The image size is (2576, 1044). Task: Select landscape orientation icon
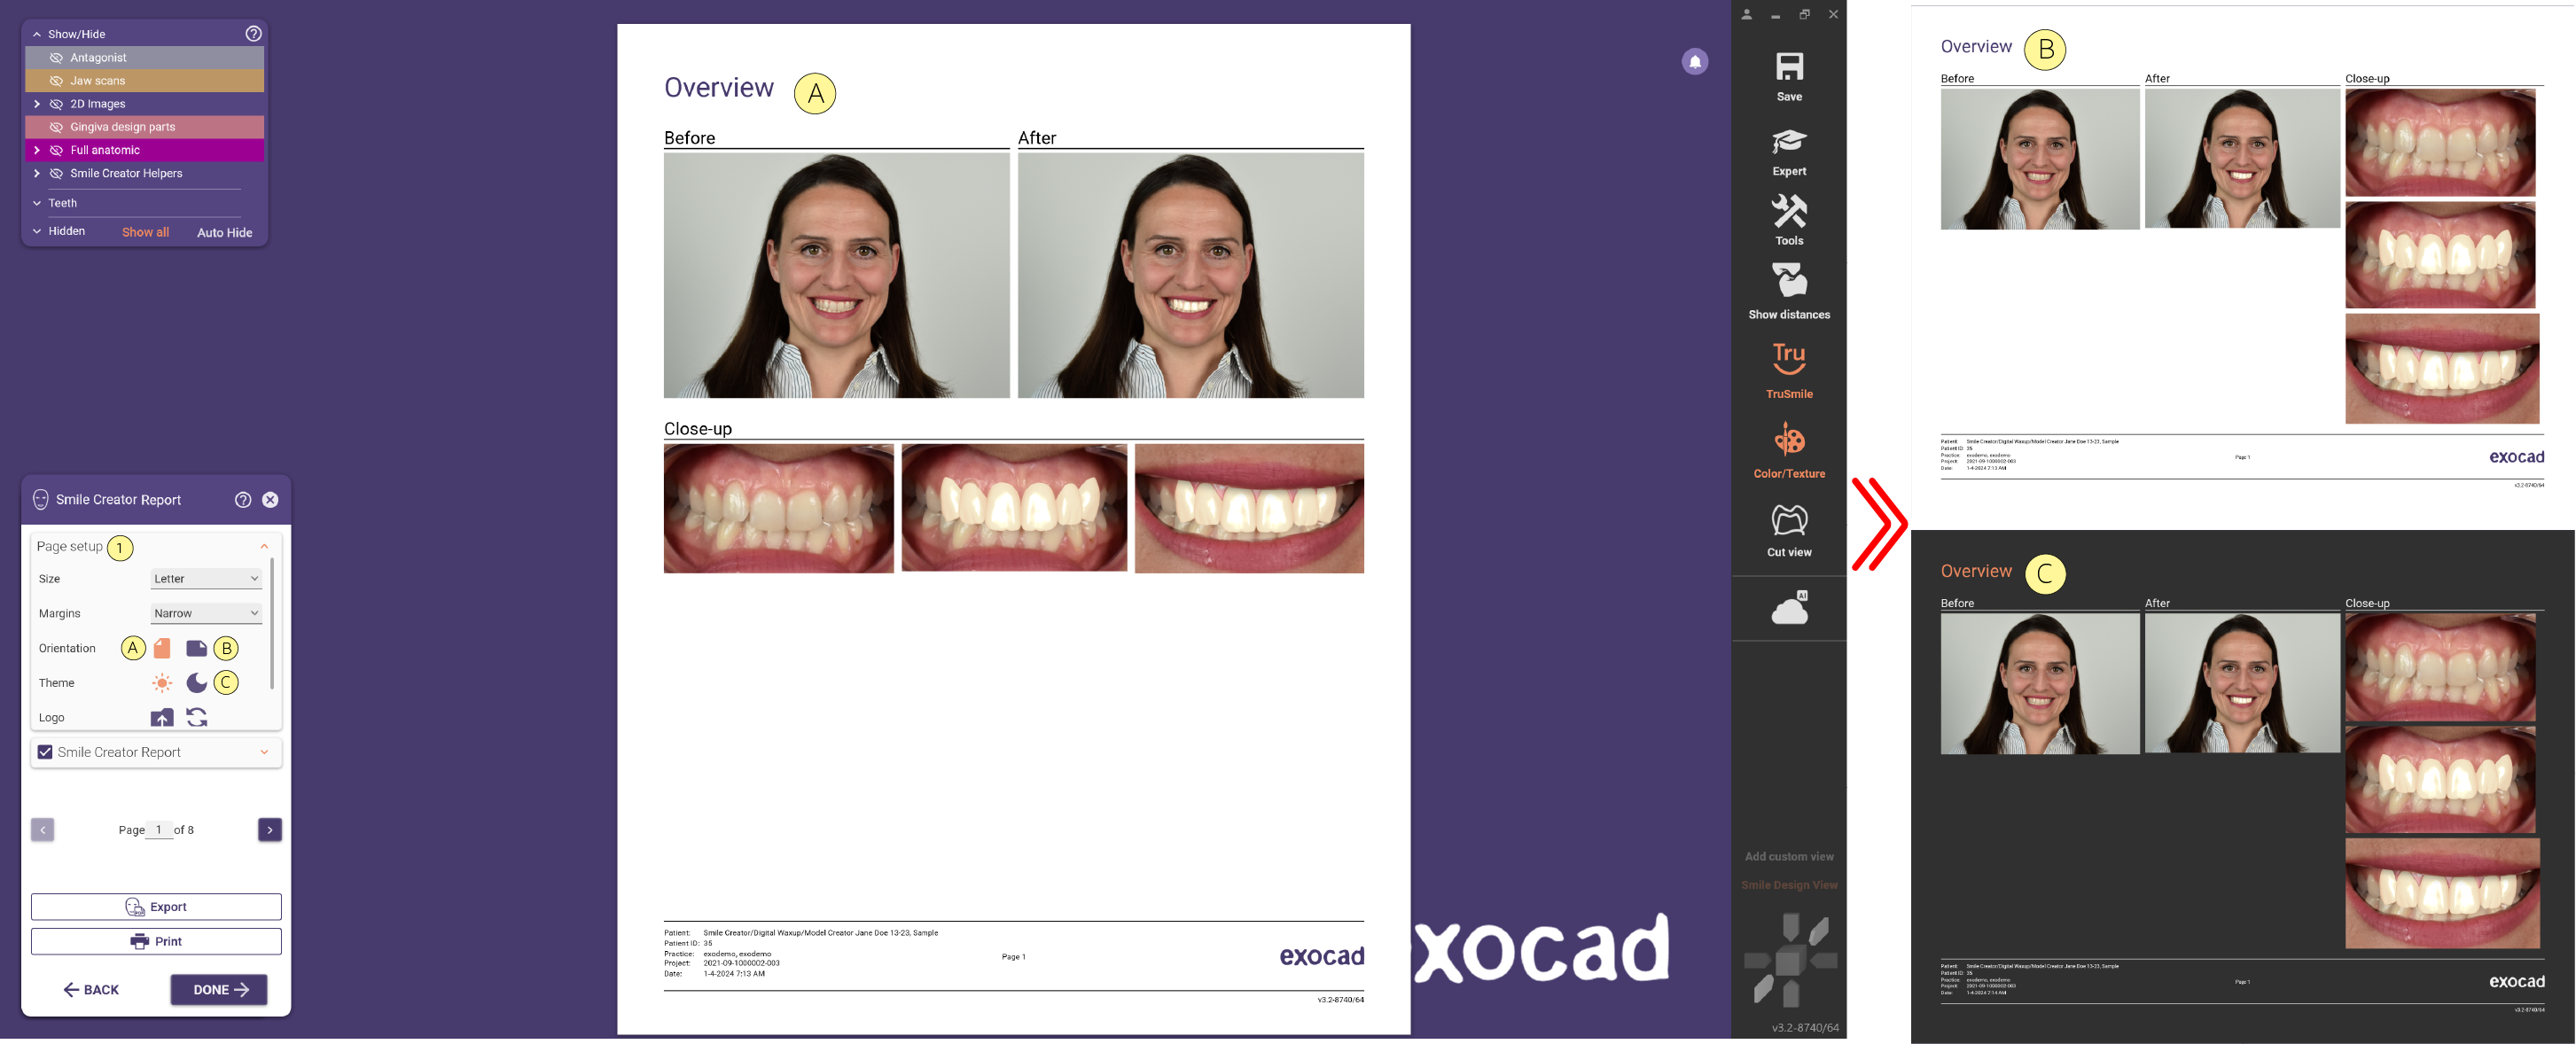tap(196, 648)
